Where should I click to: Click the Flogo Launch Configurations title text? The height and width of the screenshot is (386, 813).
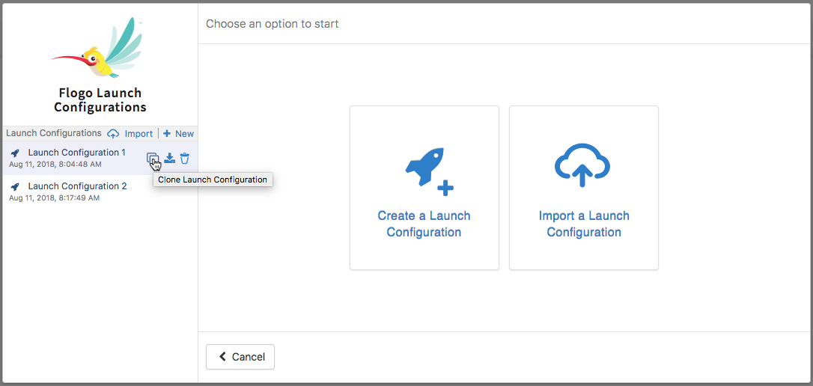[100, 100]
